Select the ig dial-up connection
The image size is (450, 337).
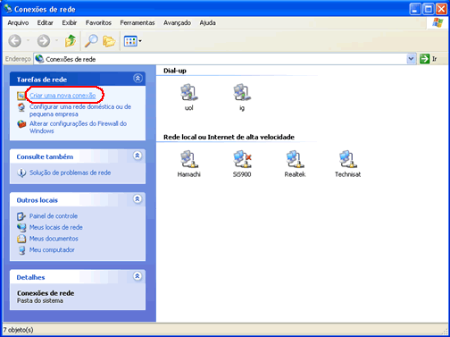coord(242,97)
